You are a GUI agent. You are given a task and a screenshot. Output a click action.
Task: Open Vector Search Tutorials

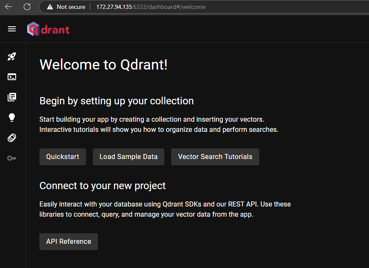(x=215, y=157)
